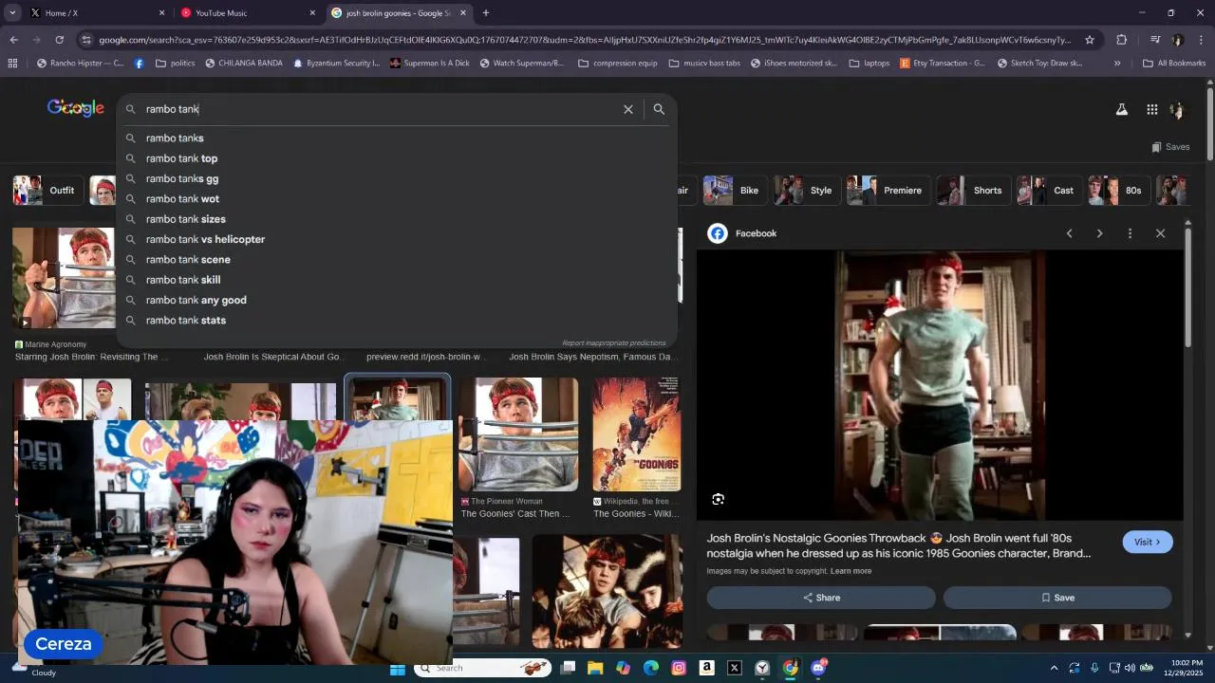Share the previewed image
Image resolution: width=1215 pixels, height=683 pixels.
821,598
